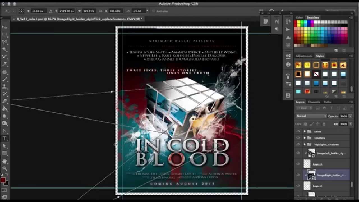
Task: Click the lock position button
Action: click(317, 124)
